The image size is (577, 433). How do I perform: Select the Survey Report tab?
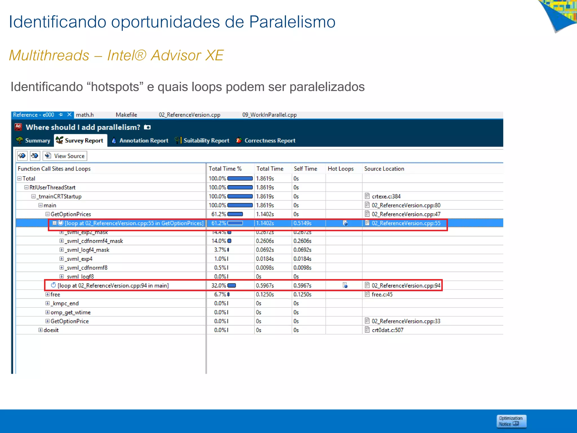pyautogui.click(x=80, y=140)
